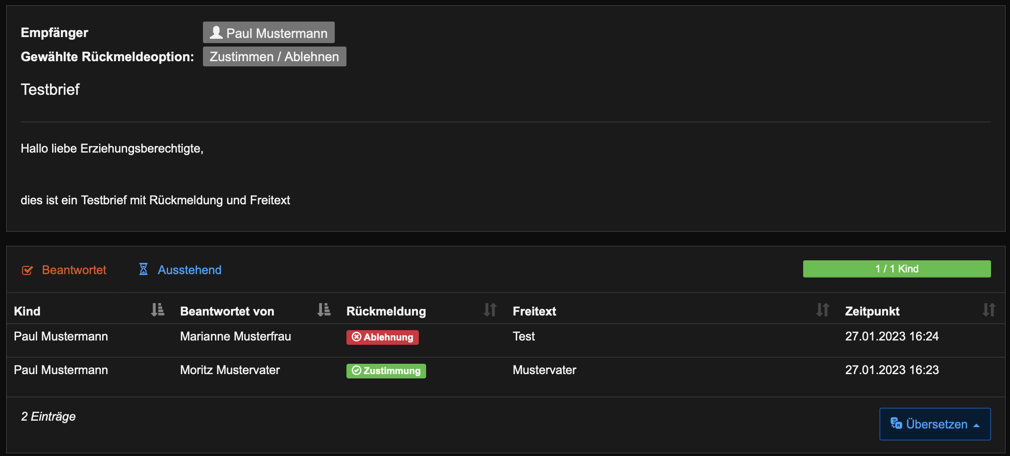The width and height of the screenshot is (1010, 456).
Task: Click the hourglass icon for Ausstehend
Action: 143,269
